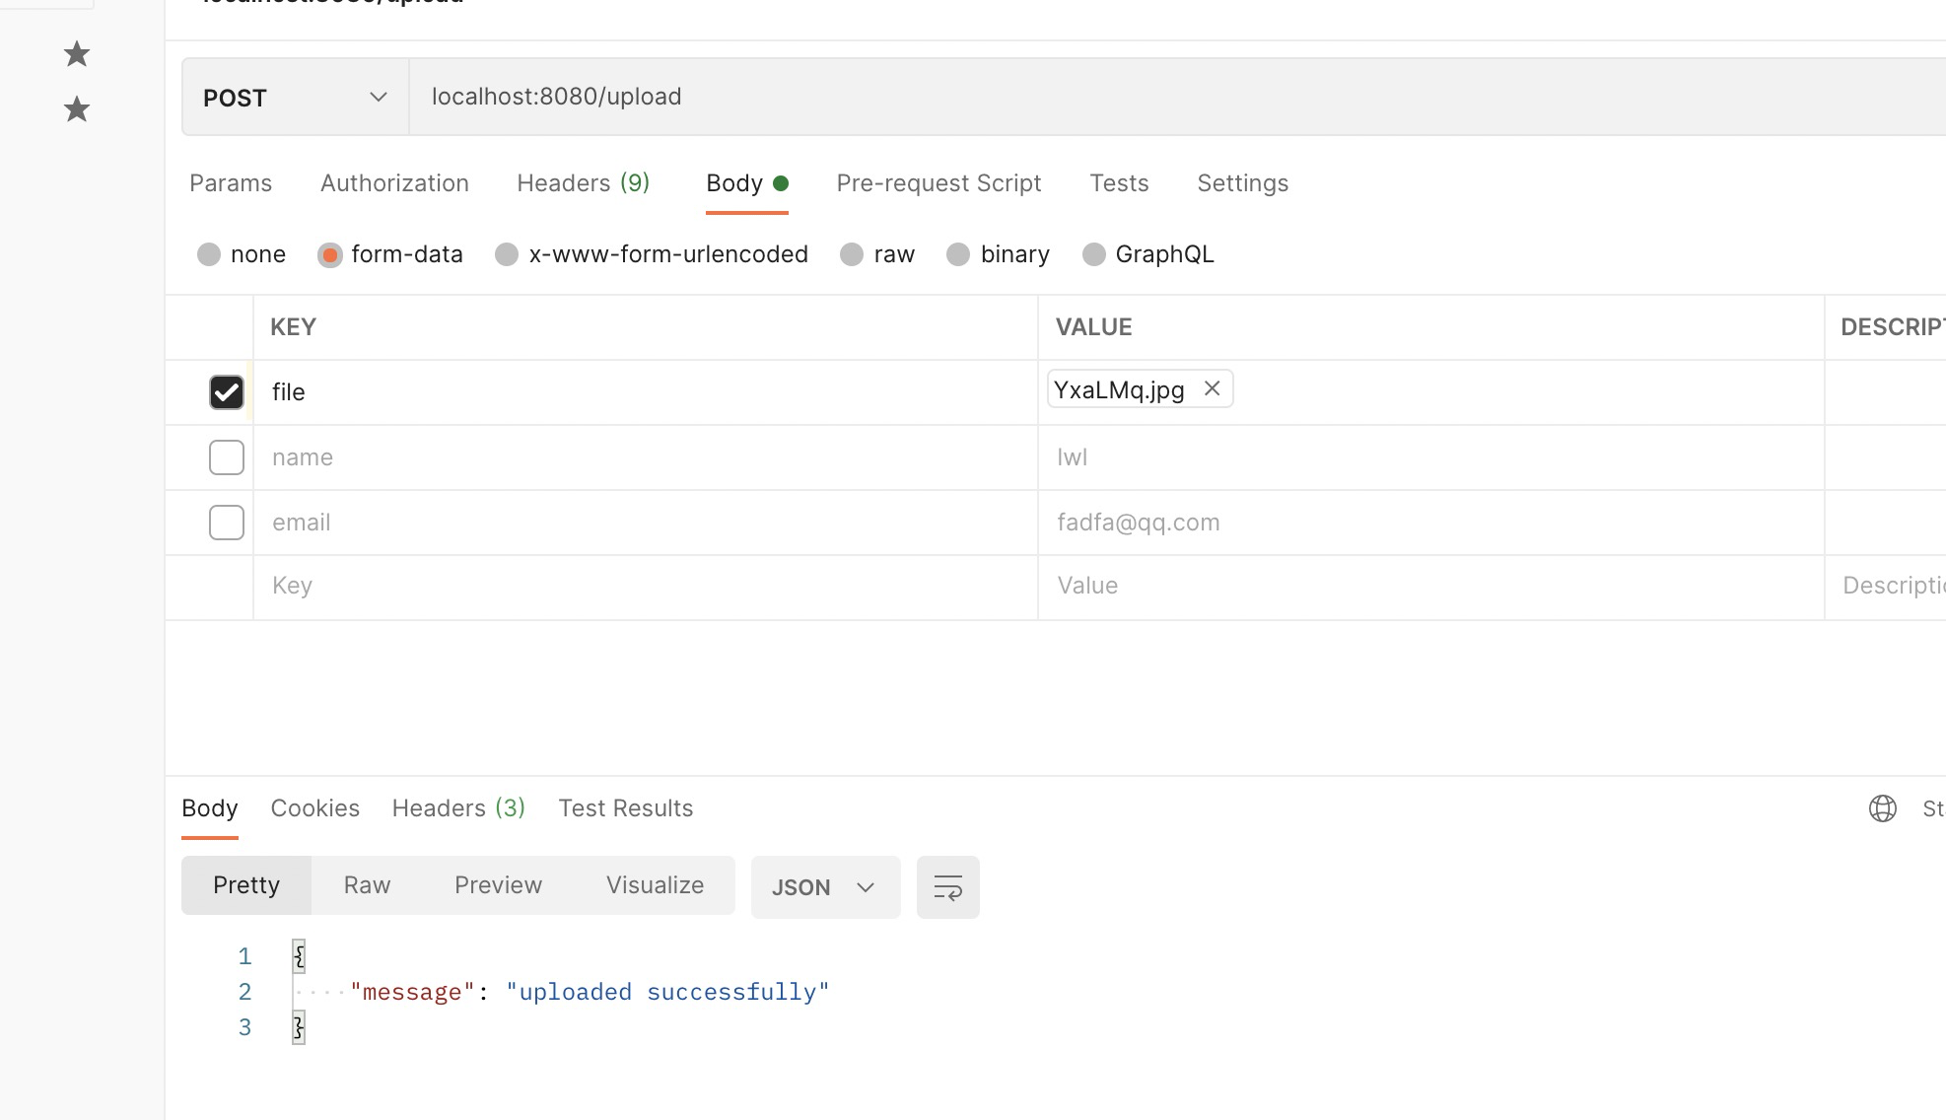Select the binary body type

point(999,254)
